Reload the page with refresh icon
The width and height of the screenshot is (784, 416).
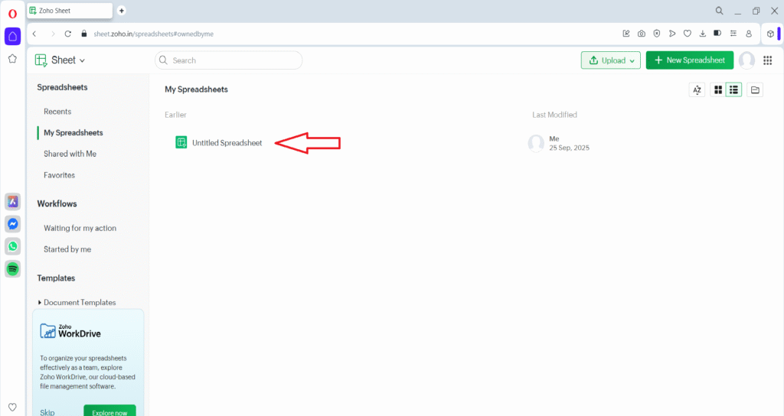(x=68, y=34)
